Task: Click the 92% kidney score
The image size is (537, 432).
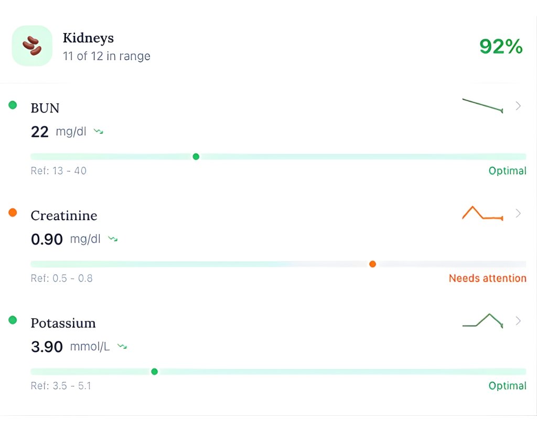Action: click(501, 47)
